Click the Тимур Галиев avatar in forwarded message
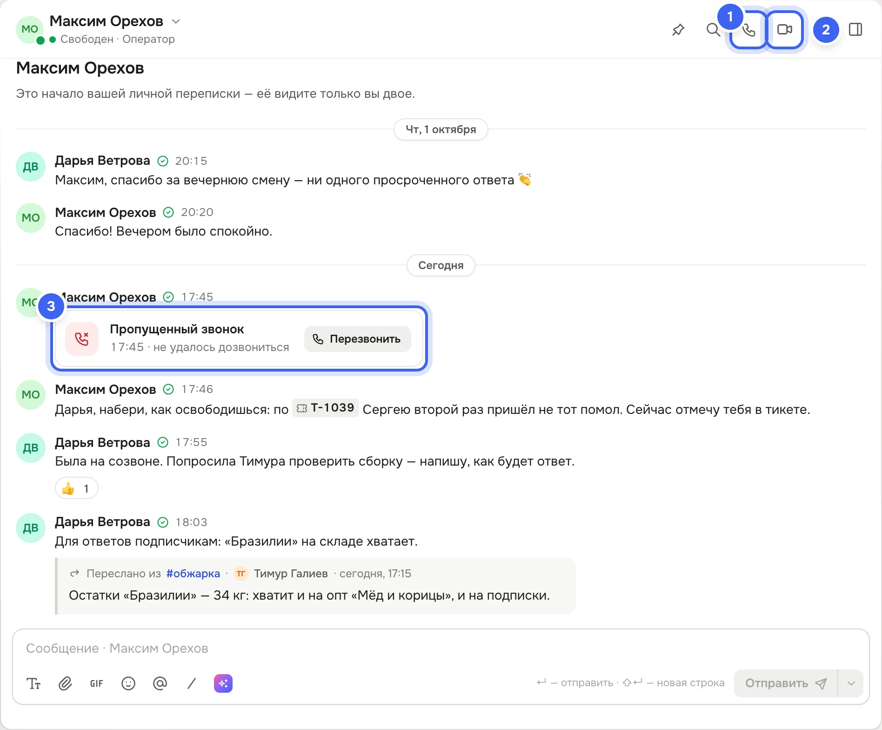 coord(241,574)
